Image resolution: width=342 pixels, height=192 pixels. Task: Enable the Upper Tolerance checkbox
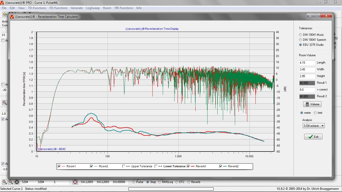[124, 166]
